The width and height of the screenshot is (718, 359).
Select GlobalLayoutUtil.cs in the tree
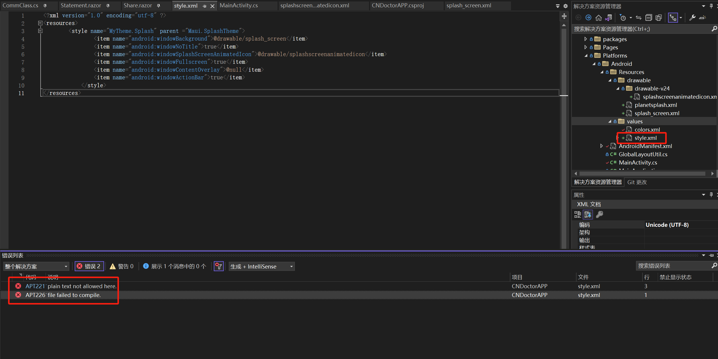coord(643,154)
